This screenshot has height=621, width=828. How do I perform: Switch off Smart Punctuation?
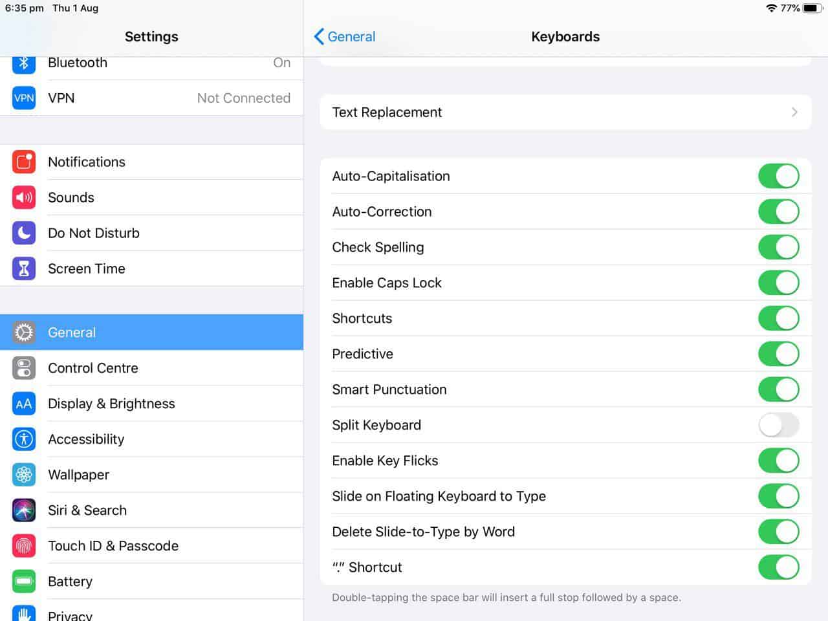778,389
